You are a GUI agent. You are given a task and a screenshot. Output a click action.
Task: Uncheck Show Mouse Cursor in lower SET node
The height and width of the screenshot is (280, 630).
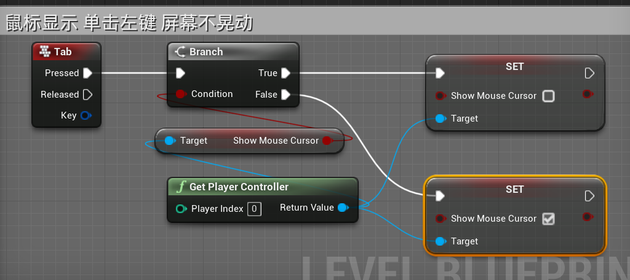pos(548,219)
